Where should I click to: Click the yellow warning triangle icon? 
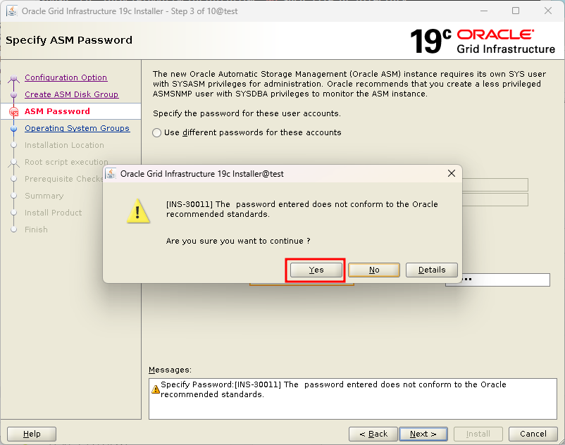pyautogui.click(x=138, y=211)
